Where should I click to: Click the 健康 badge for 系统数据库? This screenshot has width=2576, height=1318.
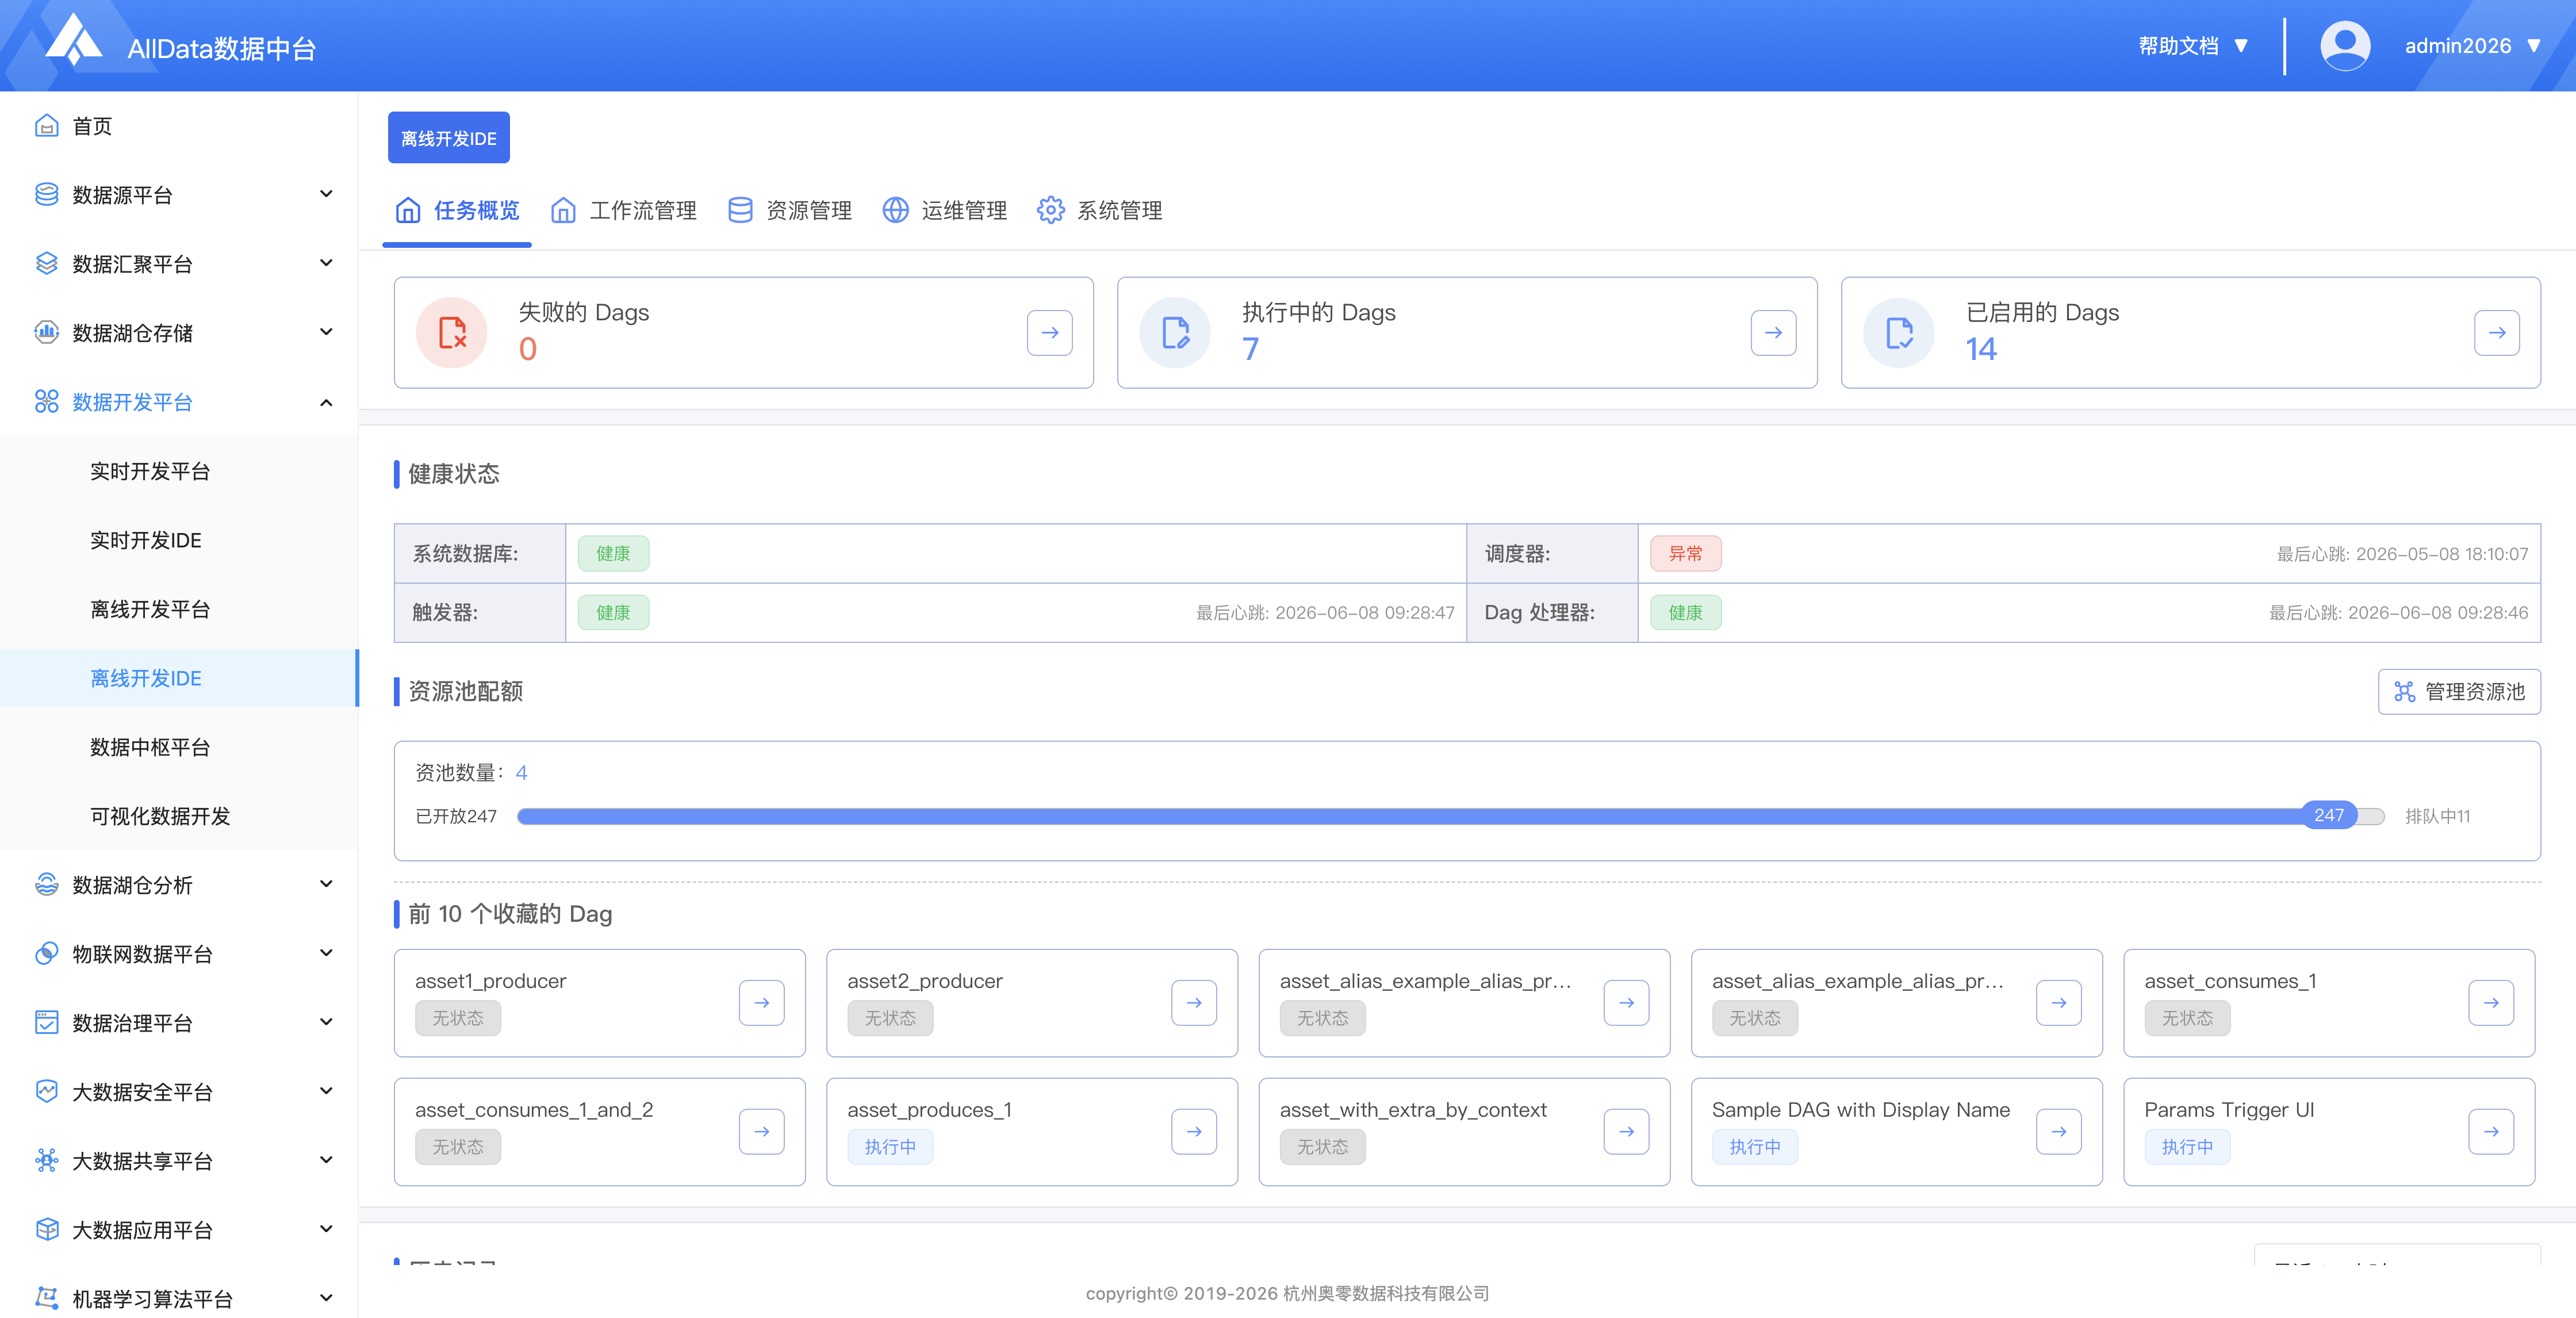(613, 554)
